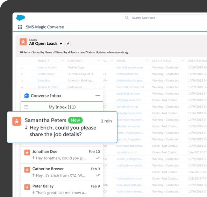
Task: Click Samantha Peters lead avatar icon
Action: click(17, 121)
